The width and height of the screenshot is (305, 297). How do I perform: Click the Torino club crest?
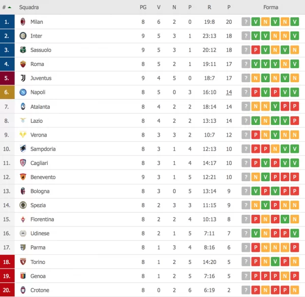[22, 262]
